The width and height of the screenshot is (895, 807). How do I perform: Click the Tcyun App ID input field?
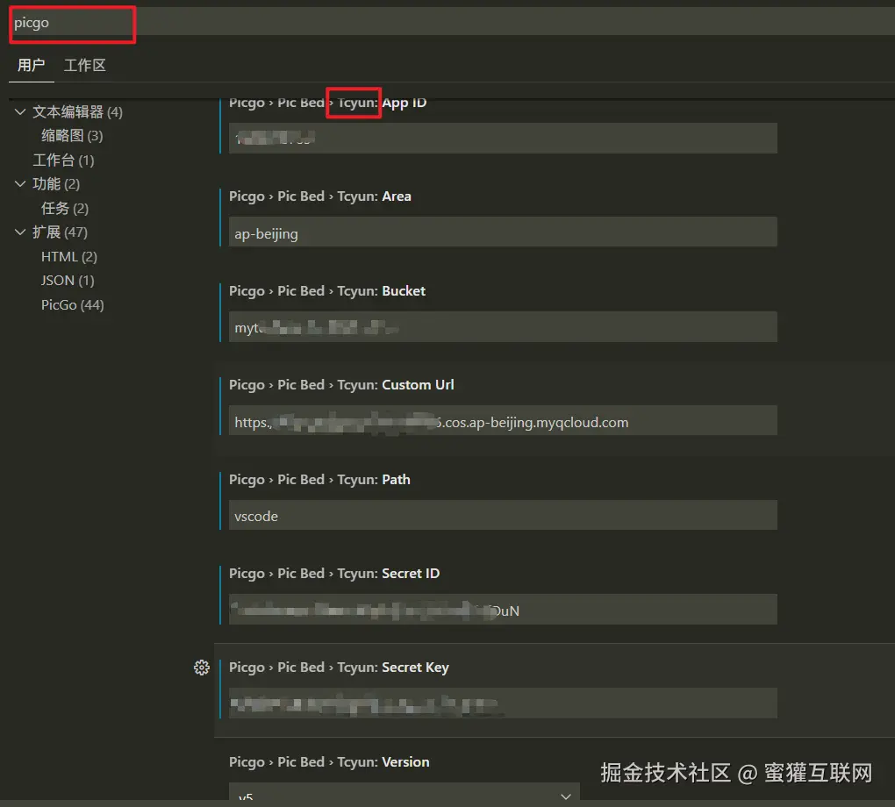pos(503,138)
